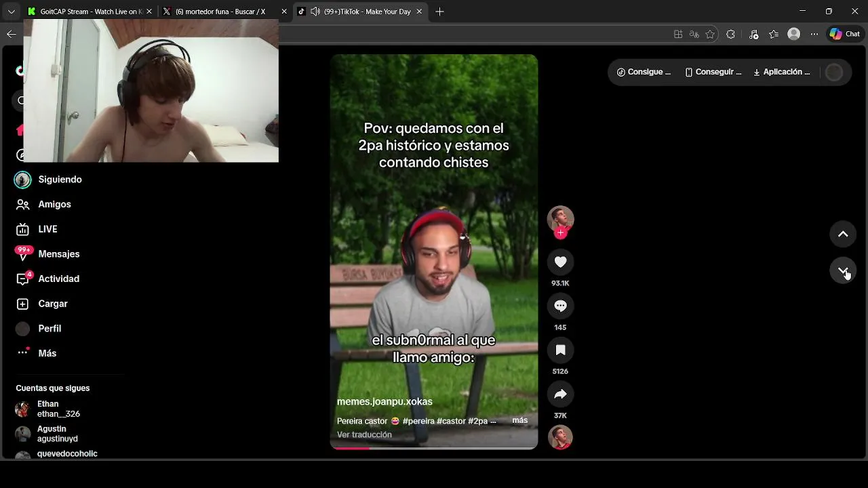Open the Copilot Chat button
The height and width of the screenshot is (488, 868).
tap(845, 34)
